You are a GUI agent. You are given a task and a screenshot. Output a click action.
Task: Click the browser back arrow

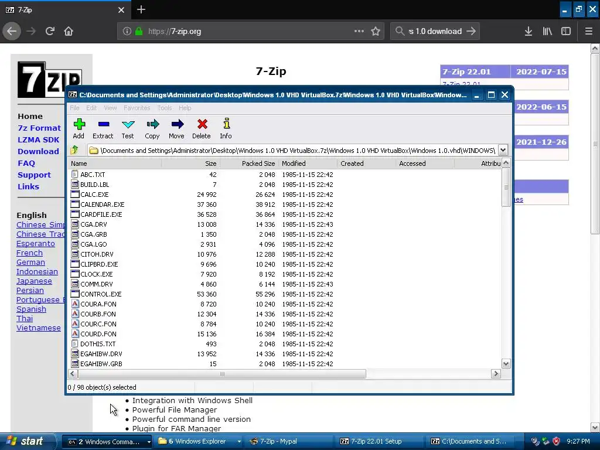click(12, 31)
